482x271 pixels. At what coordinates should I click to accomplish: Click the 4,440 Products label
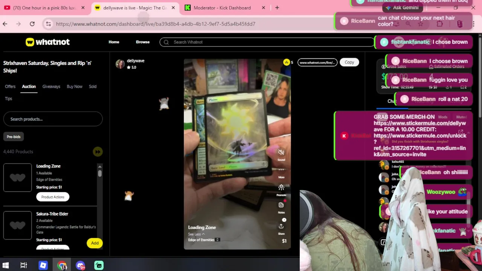pyautogui.click(x=18, y=152)
